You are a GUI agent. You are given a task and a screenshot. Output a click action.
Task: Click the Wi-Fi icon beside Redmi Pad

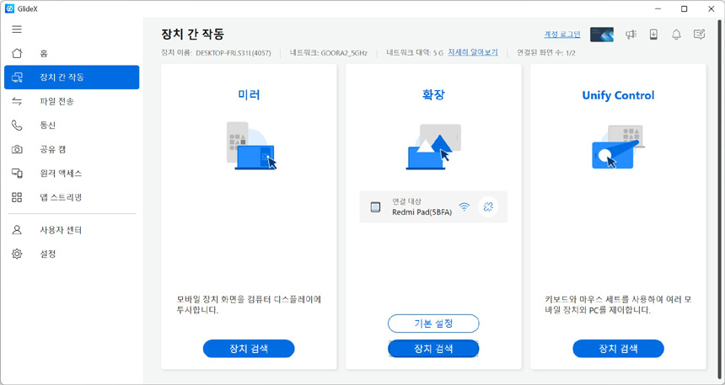465,206
